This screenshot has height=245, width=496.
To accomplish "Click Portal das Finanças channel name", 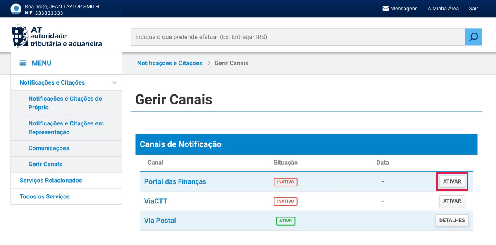I will pos(175,181).
